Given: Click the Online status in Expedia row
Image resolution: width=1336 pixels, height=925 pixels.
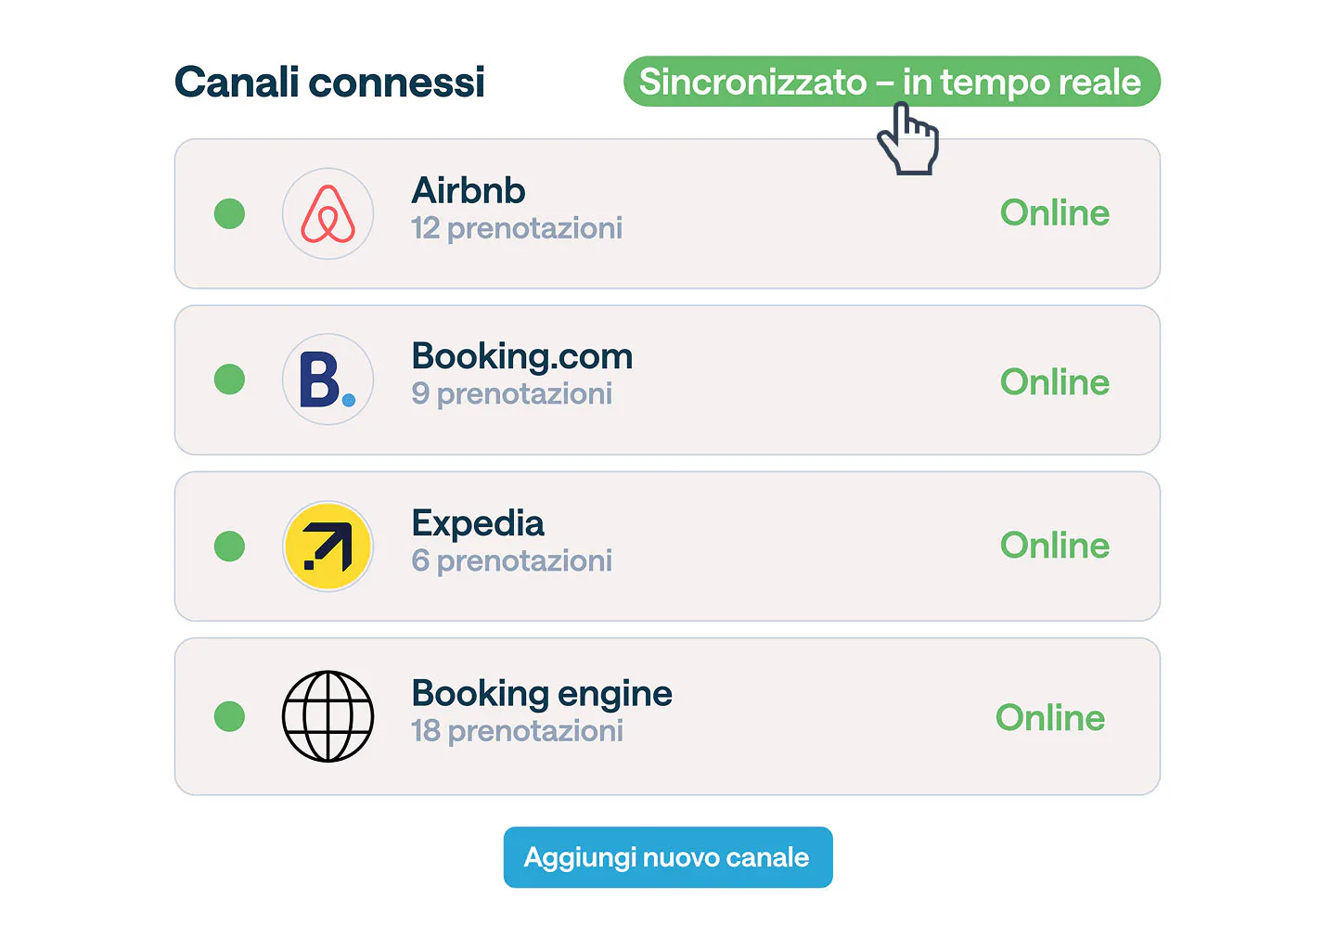Looking at the screenshot, I should (1054, 546).
